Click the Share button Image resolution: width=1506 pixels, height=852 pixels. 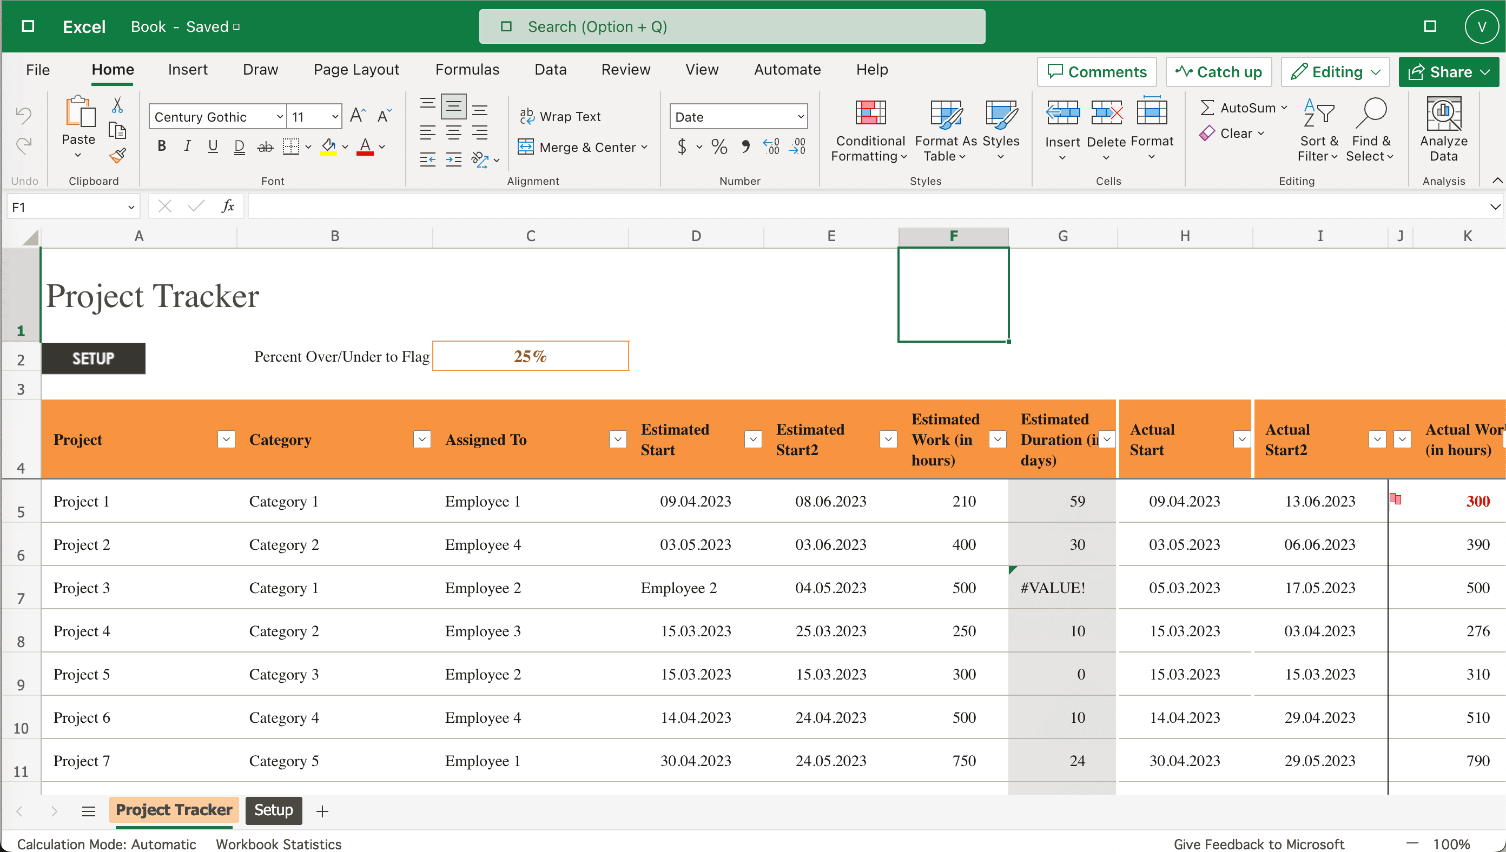pos(1448,72)
